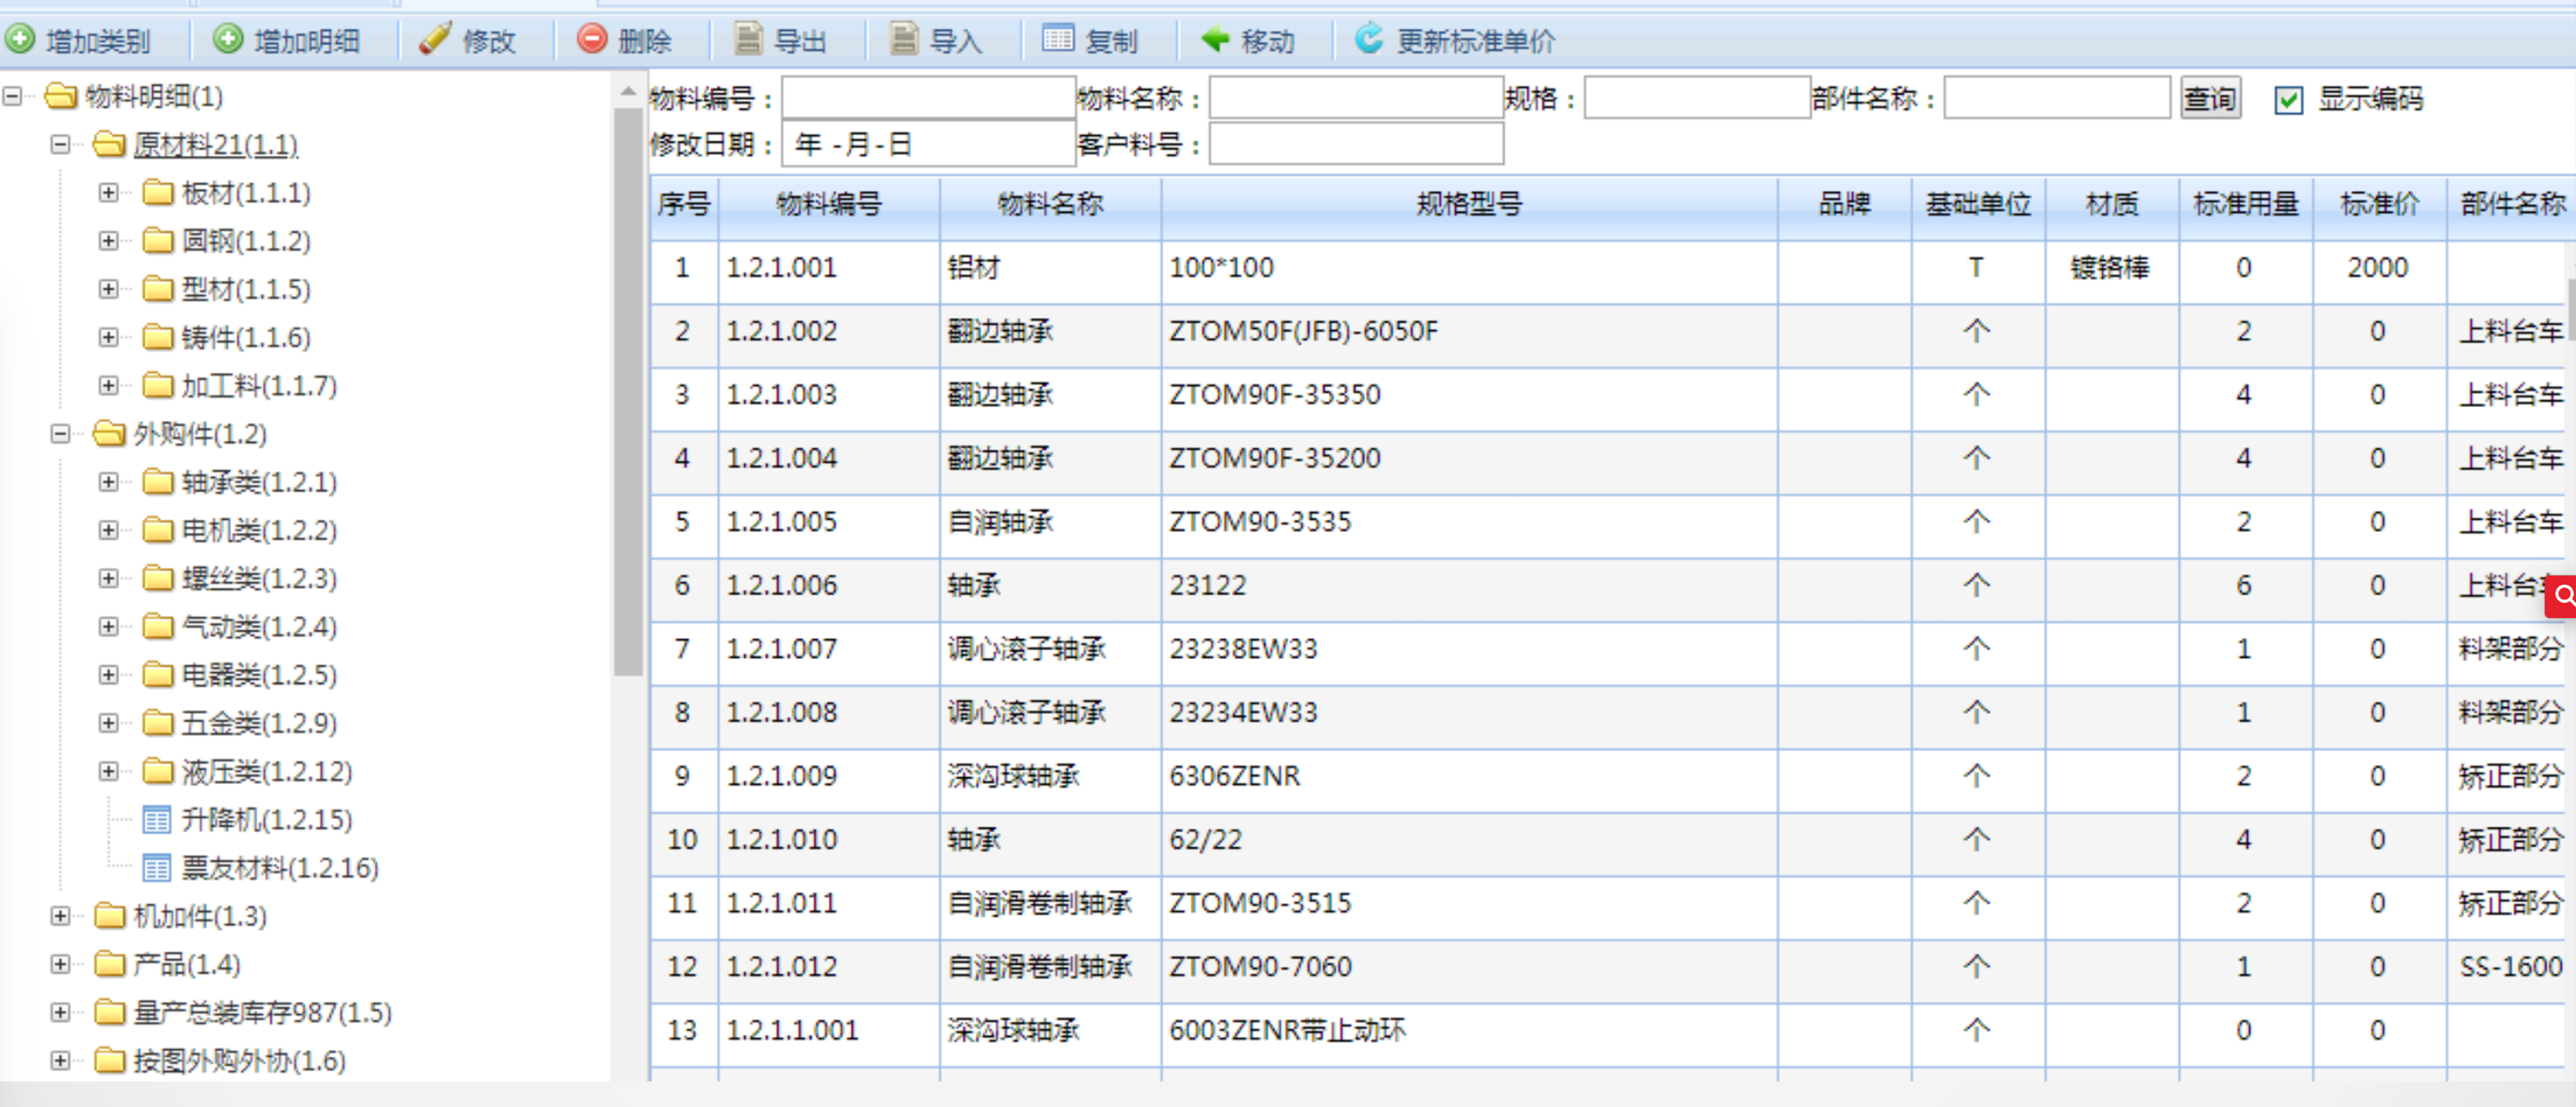Image resolution: width=2576 pixels, height=1107 pixels.
Task: Click the green 移动 arrow icon
Action: tap(1215, 40)
